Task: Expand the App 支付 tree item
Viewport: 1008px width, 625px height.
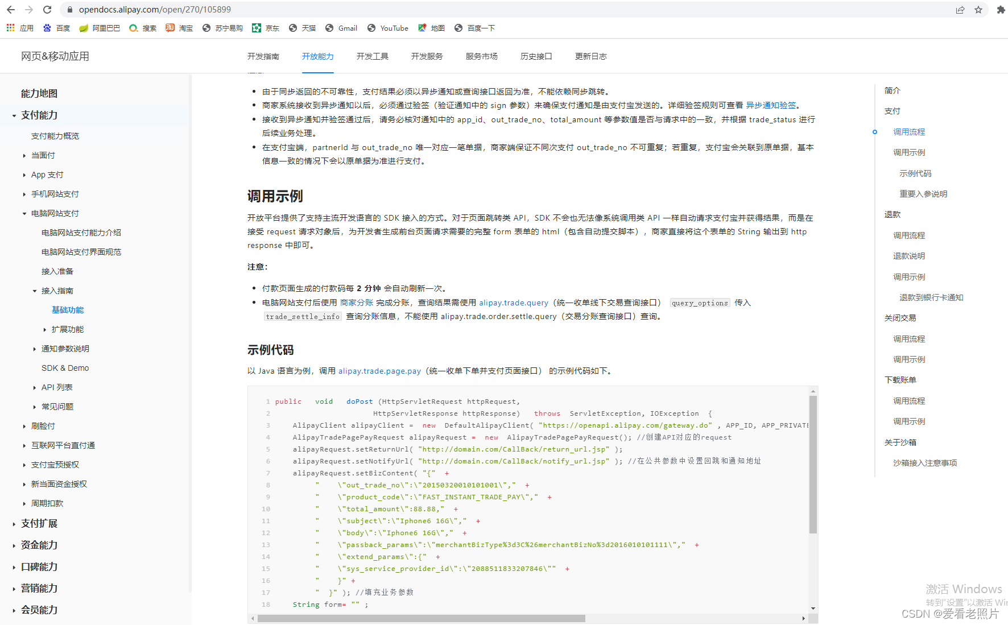Action: [x=24, y=175]
